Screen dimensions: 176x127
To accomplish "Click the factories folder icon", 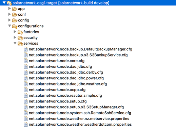I will 20,32.
